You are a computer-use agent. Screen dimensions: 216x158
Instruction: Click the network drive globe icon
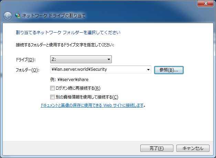[x=18, y=16]
